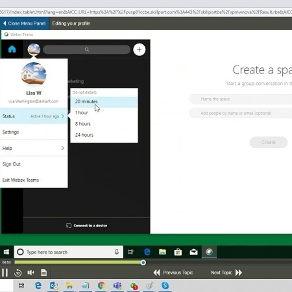
Task: Open Outlook in the outer taskbar
Action: pos(54,285)
